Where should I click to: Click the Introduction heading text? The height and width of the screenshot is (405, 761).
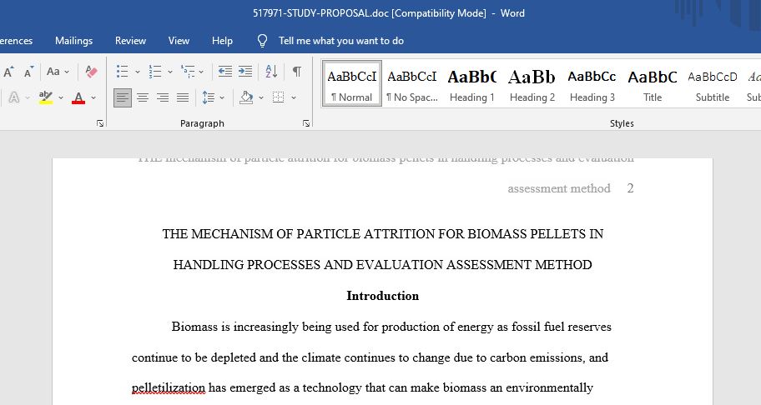(x=382, y=296)
